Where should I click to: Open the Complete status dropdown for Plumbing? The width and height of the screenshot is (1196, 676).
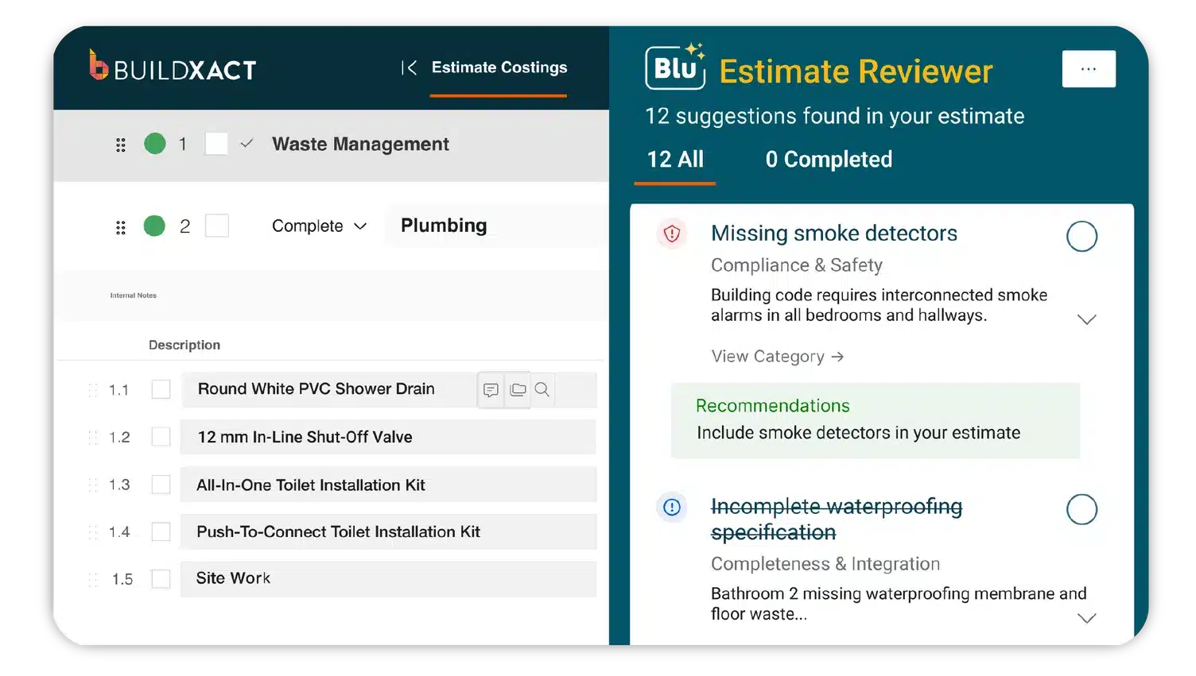click(319, 226)
